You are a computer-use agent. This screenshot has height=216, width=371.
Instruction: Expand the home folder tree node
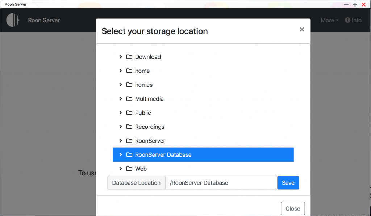coord(121,71)
